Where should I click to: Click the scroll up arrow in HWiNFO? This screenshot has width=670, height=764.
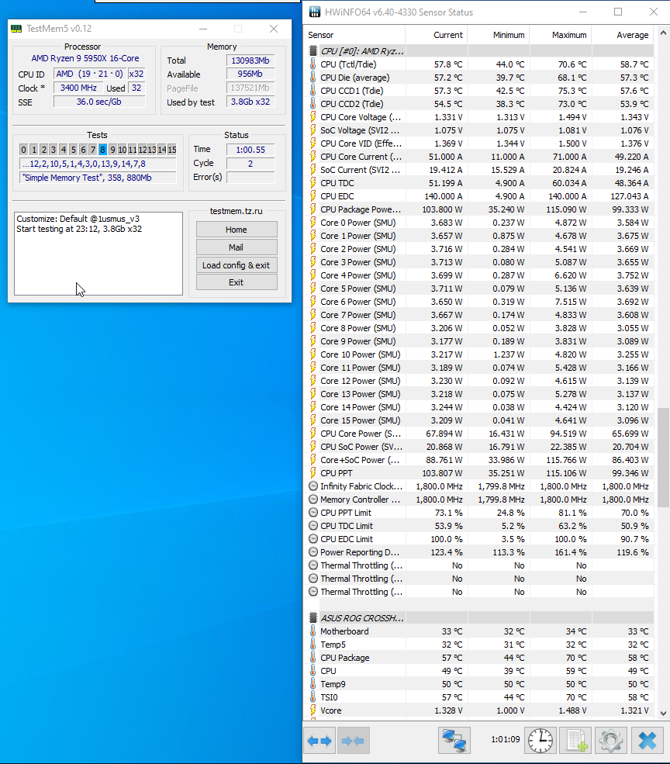pyautogui.click(x=663, y=33)
